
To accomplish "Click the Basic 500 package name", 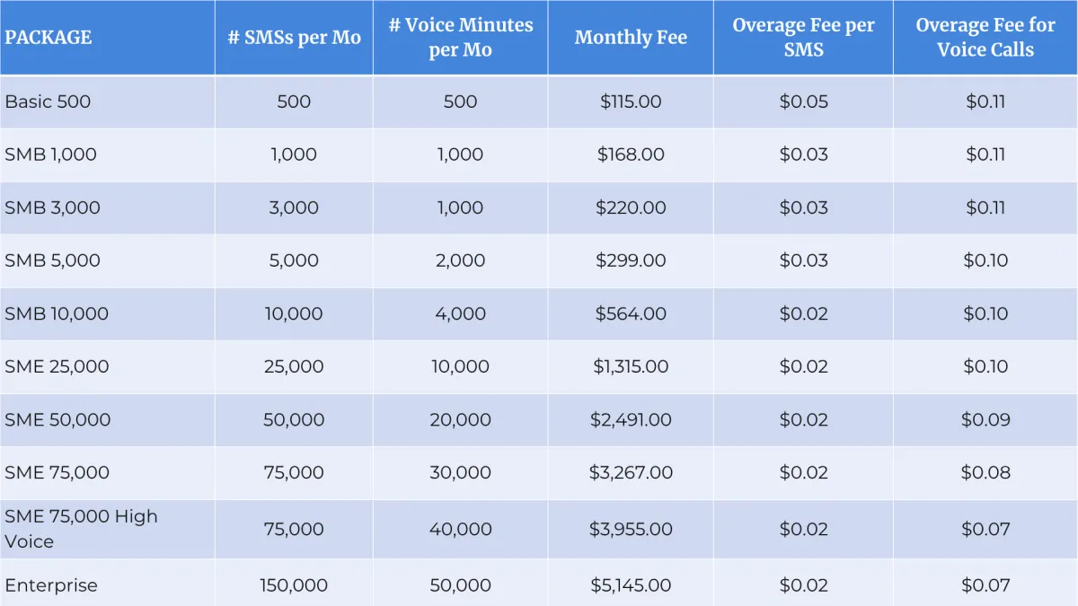I will pos(48,101).
